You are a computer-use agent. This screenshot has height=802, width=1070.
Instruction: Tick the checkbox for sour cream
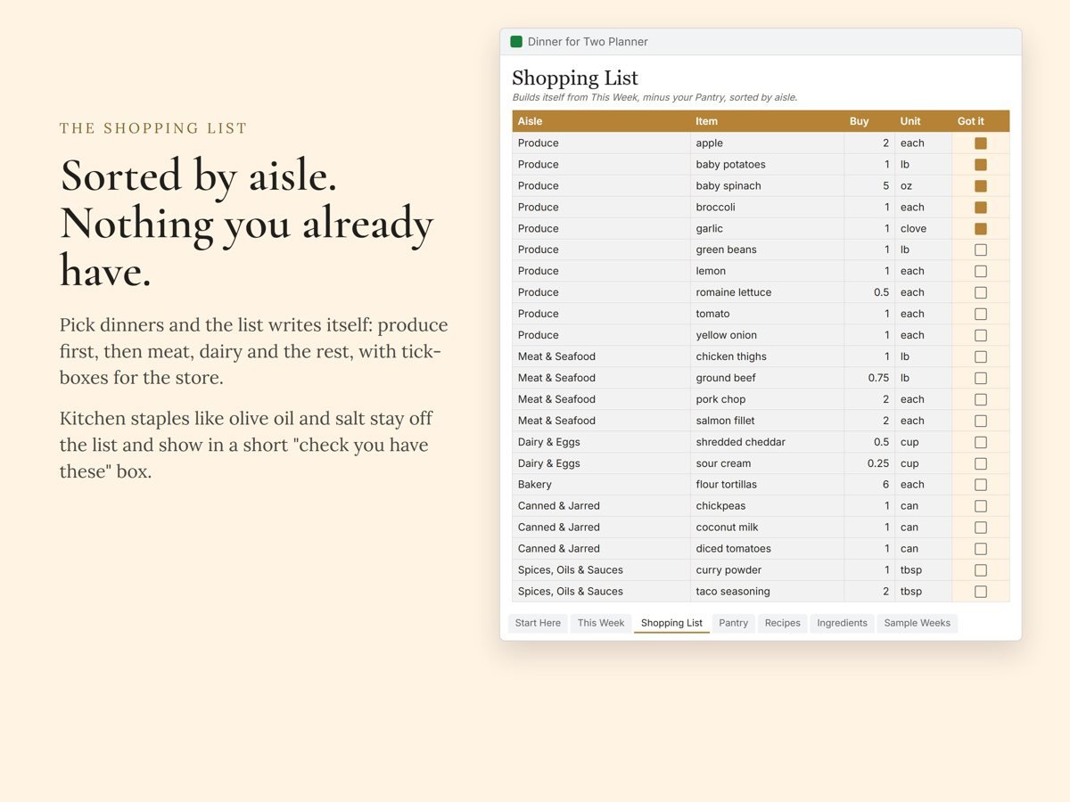(981, 464)
